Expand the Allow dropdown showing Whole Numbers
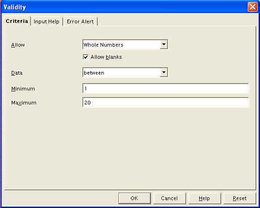This screenshot has height=208, width=260. pyautogui.click(x=125, y=45)
